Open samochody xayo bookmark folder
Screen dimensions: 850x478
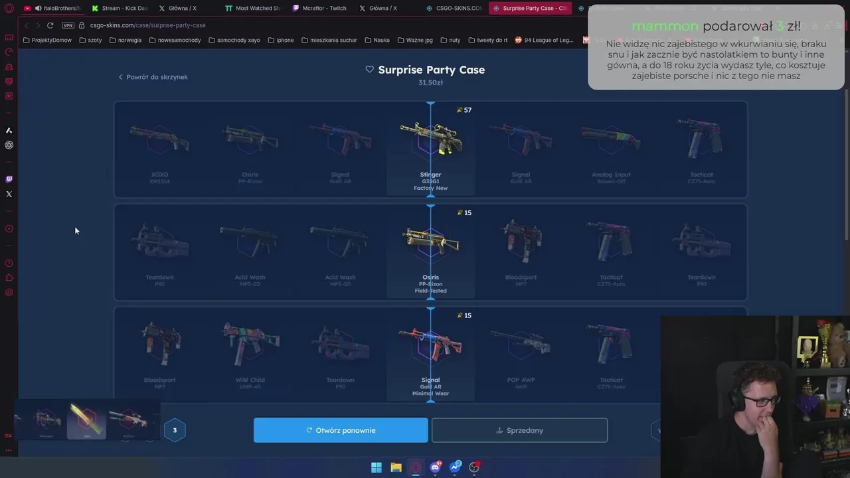pyautogui.click(x=234, y=40)
